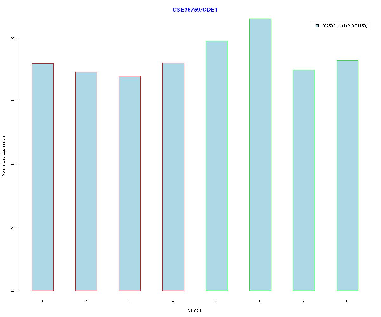The width and height of the screenshot is (381, 317).
Task: Select the tallest bar, sample 6
Action: [260, 155]
